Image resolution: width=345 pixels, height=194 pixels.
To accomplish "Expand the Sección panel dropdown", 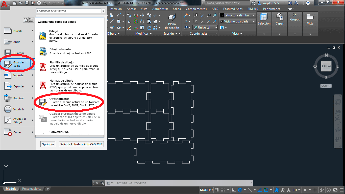I will (x=170, y=34).
